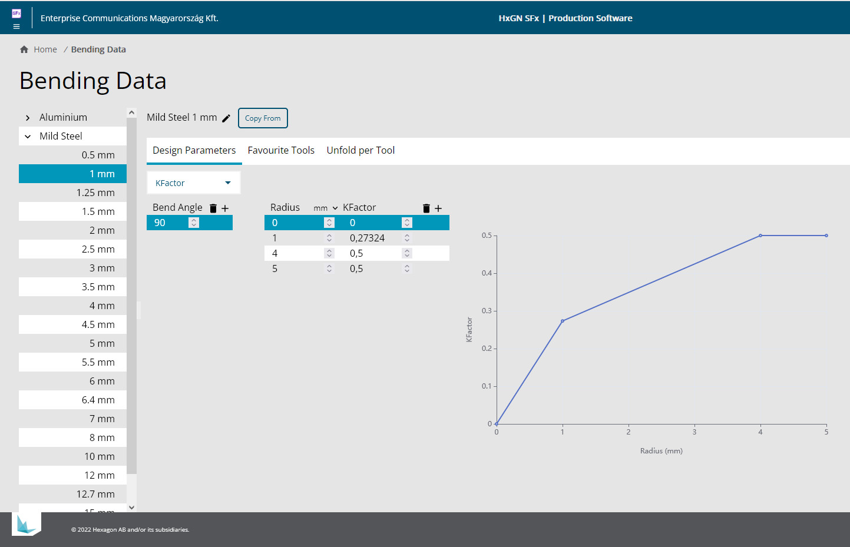Open the Radius unit mm dropdown
This screenshot has width=850, height=547.
point(326,208)
